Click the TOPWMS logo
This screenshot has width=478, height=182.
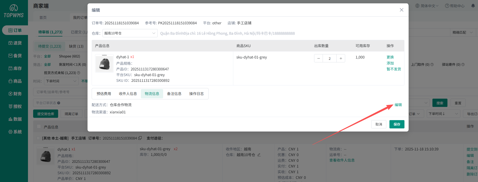point(14,11)
